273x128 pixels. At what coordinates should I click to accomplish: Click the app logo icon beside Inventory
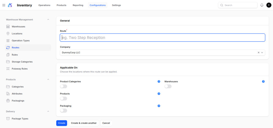point(10,5)
